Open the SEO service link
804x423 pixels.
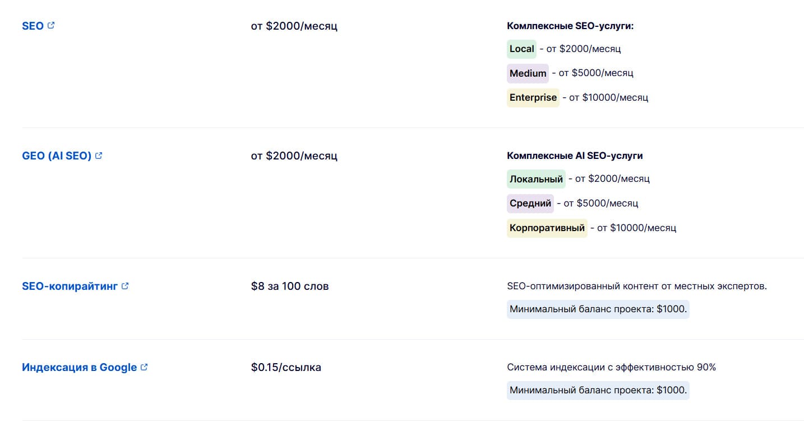[x=33, y=26]
